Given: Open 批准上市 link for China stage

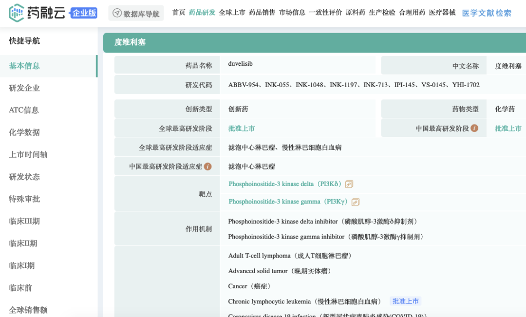Looking at the screenshot, I should tap(508, 129).
